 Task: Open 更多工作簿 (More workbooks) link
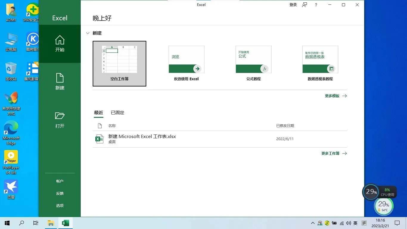(331, 153)
